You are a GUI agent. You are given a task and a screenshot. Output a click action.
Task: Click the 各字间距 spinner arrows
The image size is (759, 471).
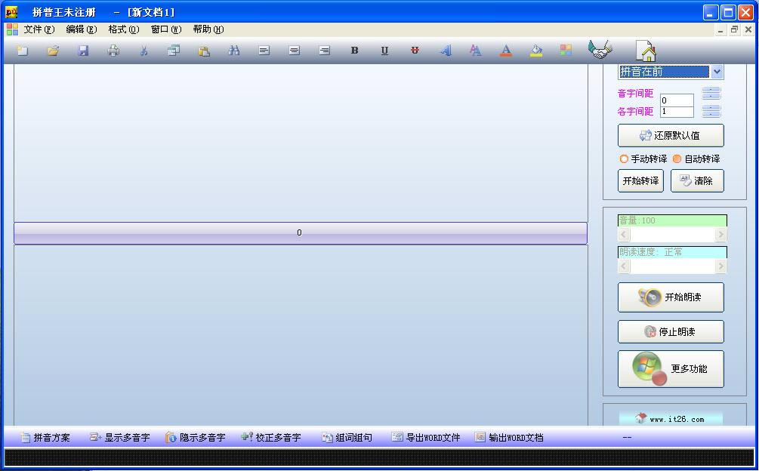click(x=711, y=112)
